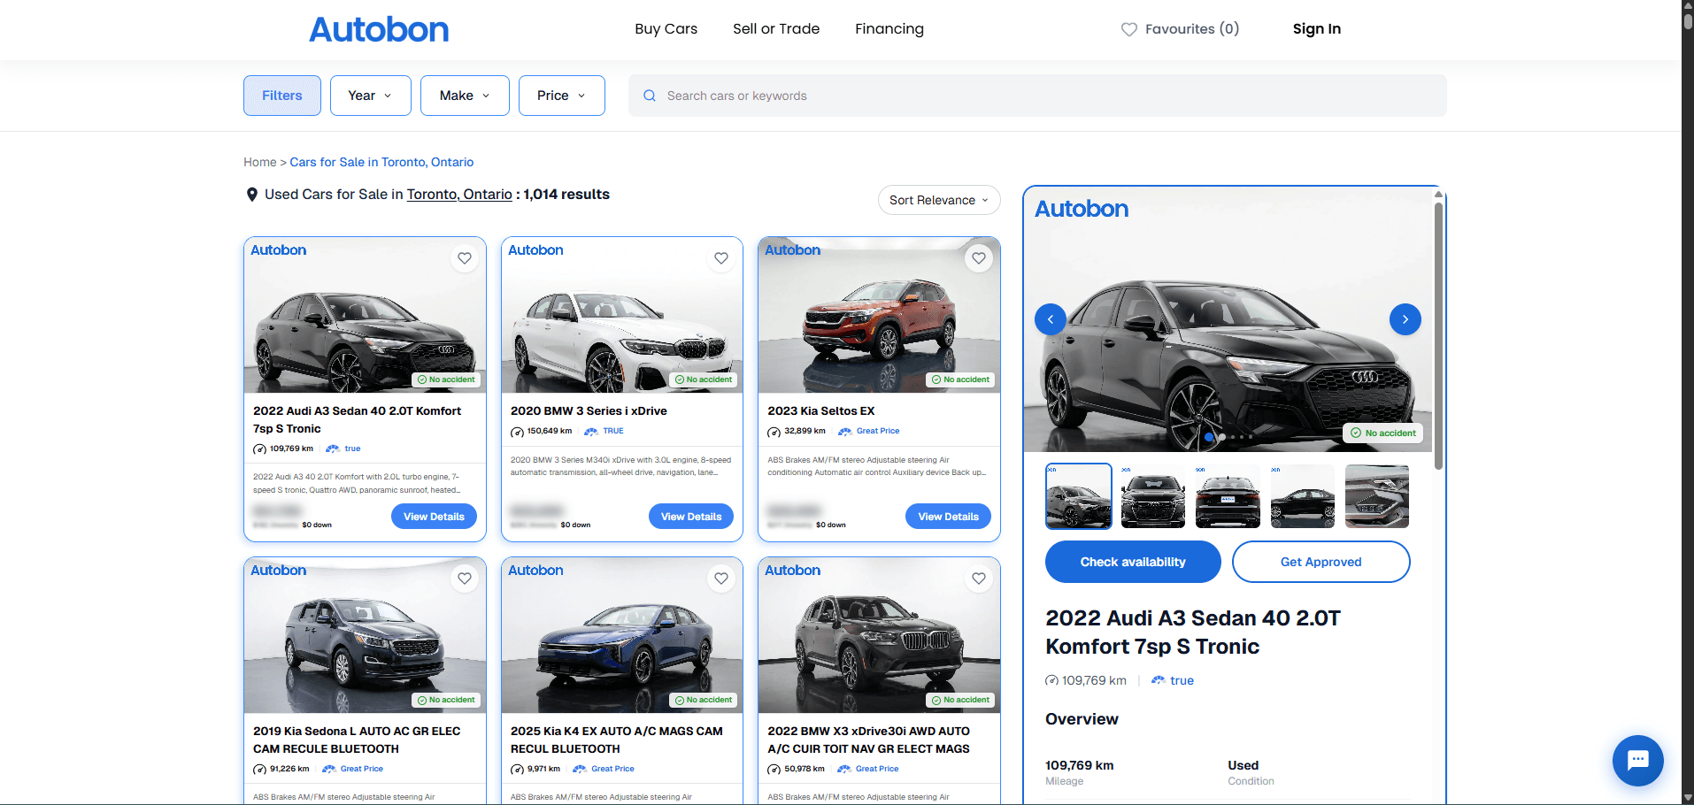Viewport: 1694px width, 805px height.
Task: Select Audi interior door thumbnail
Action: 1377,496
